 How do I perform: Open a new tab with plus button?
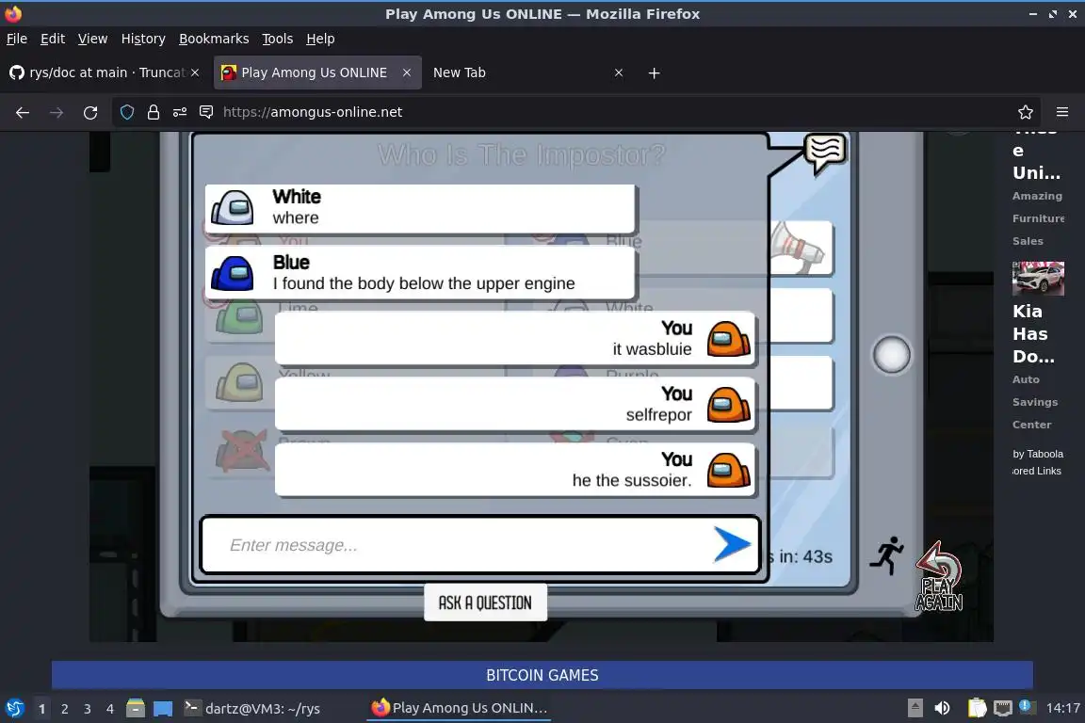pos(654,72)
